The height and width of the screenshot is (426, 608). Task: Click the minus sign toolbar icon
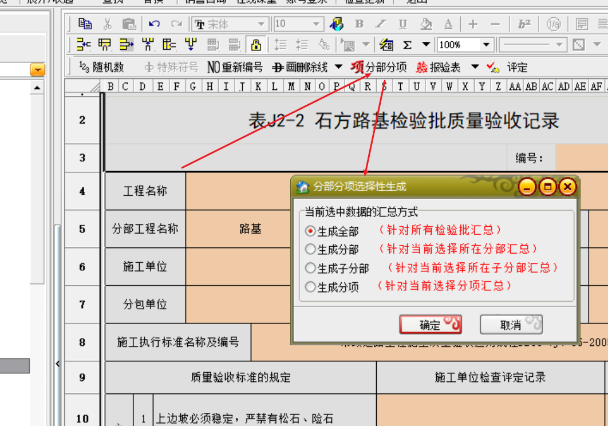pos(495,24)
